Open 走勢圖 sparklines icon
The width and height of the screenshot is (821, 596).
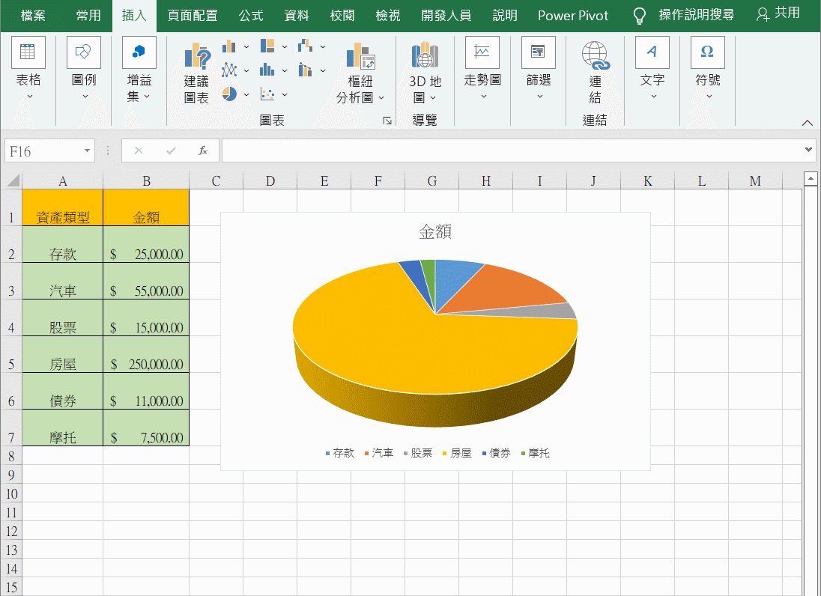coord(482,52)
